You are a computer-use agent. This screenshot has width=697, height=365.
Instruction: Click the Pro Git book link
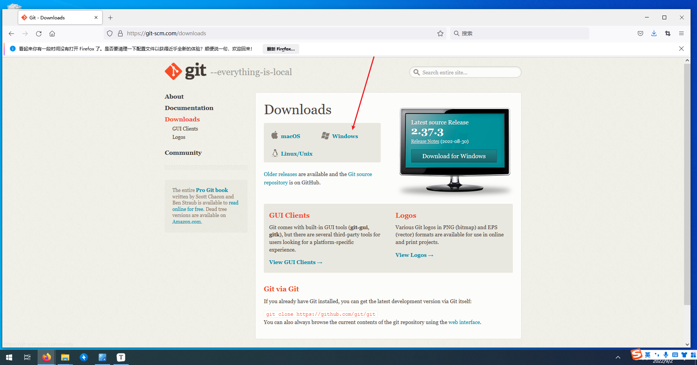click(x=212, y=190)
